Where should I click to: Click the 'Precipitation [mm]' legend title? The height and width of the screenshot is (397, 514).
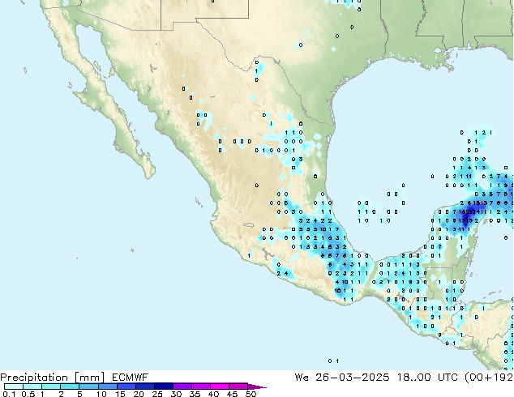coord(52,378)
